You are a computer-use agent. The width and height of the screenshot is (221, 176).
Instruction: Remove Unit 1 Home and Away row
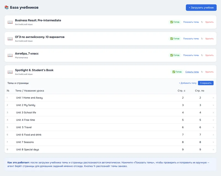tap(213, 98)
